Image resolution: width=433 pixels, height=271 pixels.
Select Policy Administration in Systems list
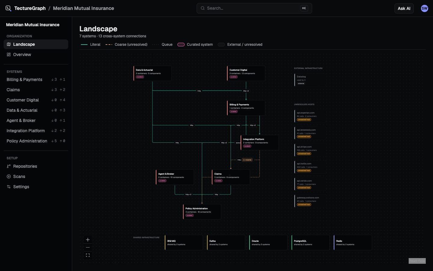click(x=36, y=141)
